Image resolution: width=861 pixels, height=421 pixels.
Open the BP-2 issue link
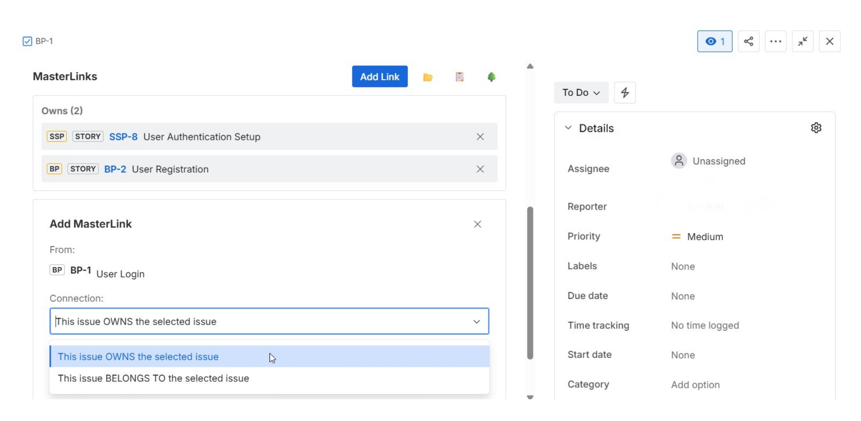pos(115,169)
